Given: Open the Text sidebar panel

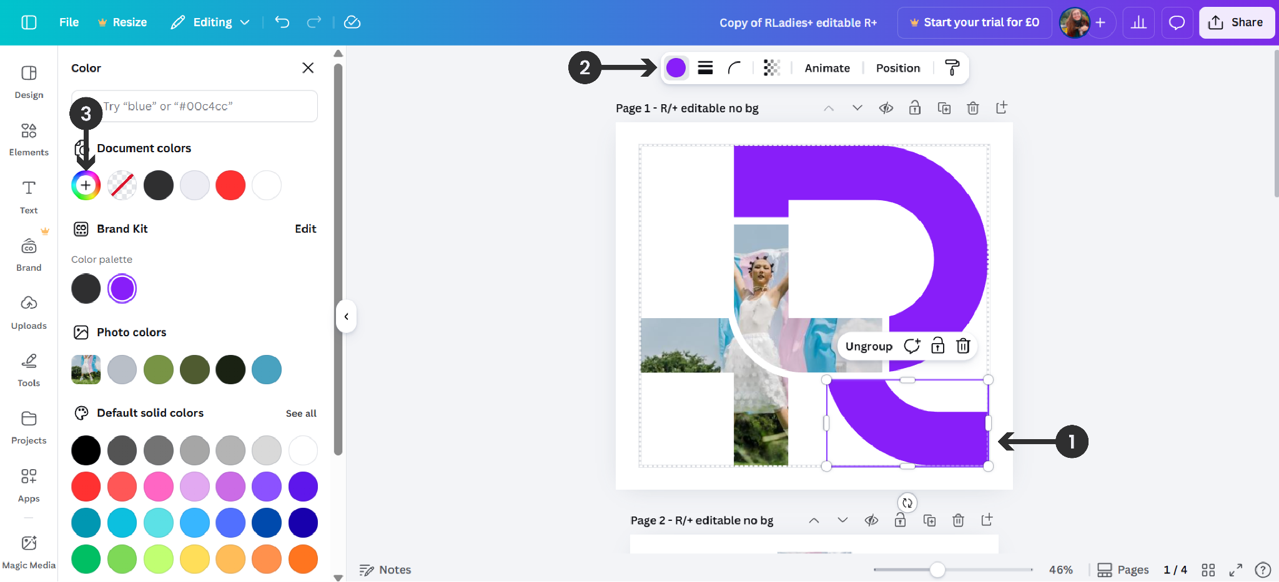Looking at the screenshot, I should (29, 197).
